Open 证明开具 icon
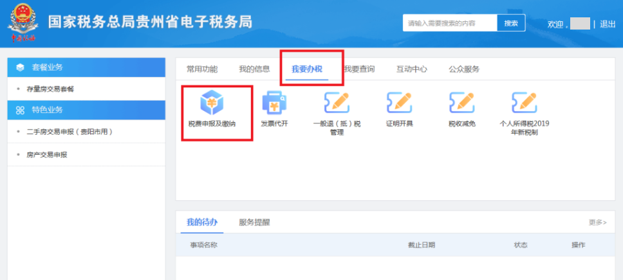Image resolution: width=623 pixels, height=280 pixels. 399,103
